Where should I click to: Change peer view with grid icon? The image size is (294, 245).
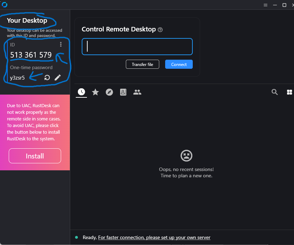click(289, 92)
